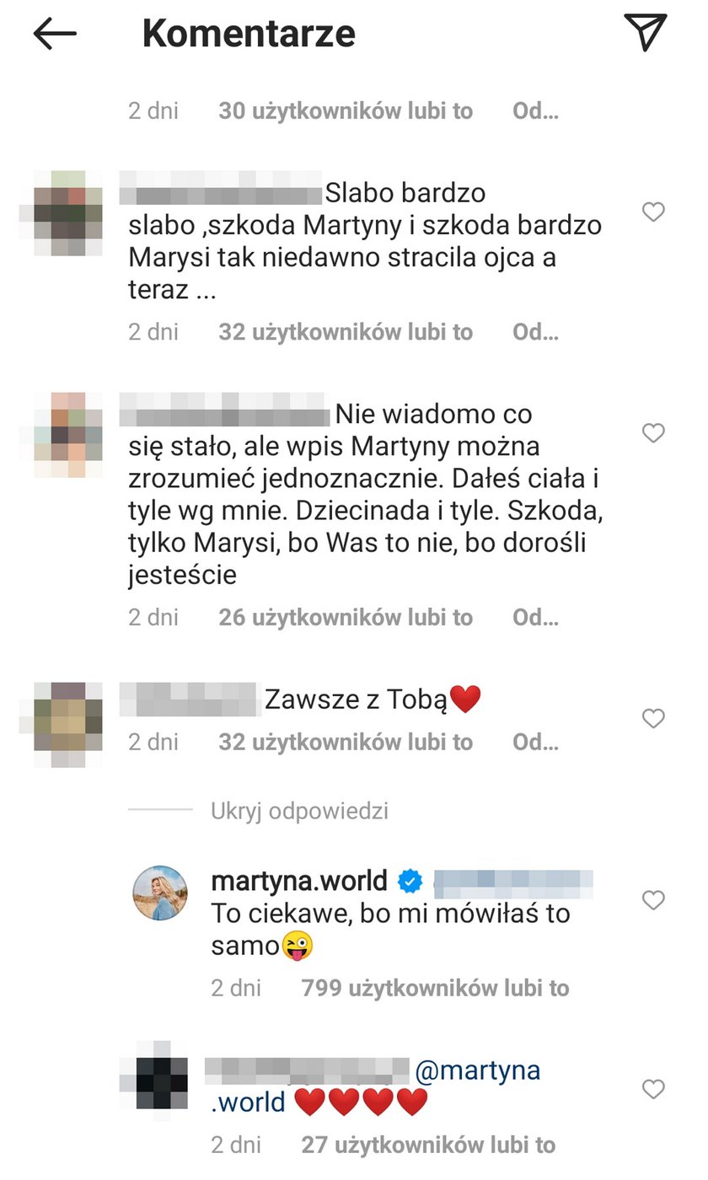Reply to the 'Zawsze z Tobą' comment

pos(535,743)
